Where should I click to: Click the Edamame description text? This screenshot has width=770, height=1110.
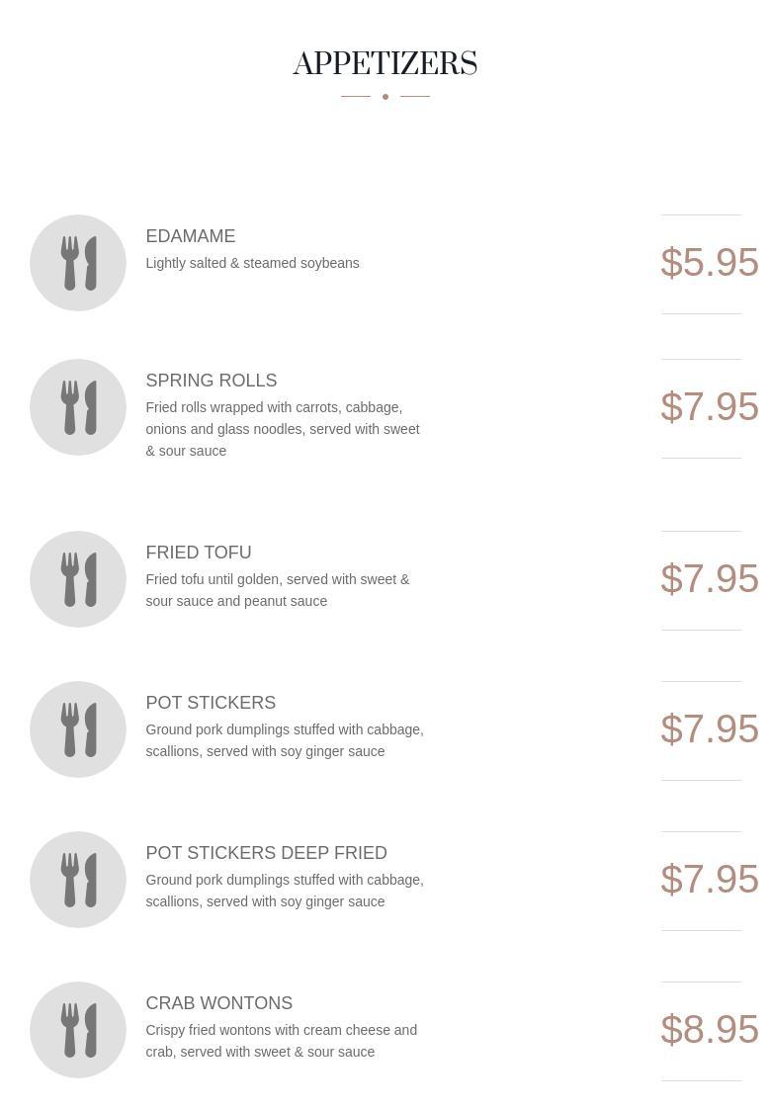252,263
